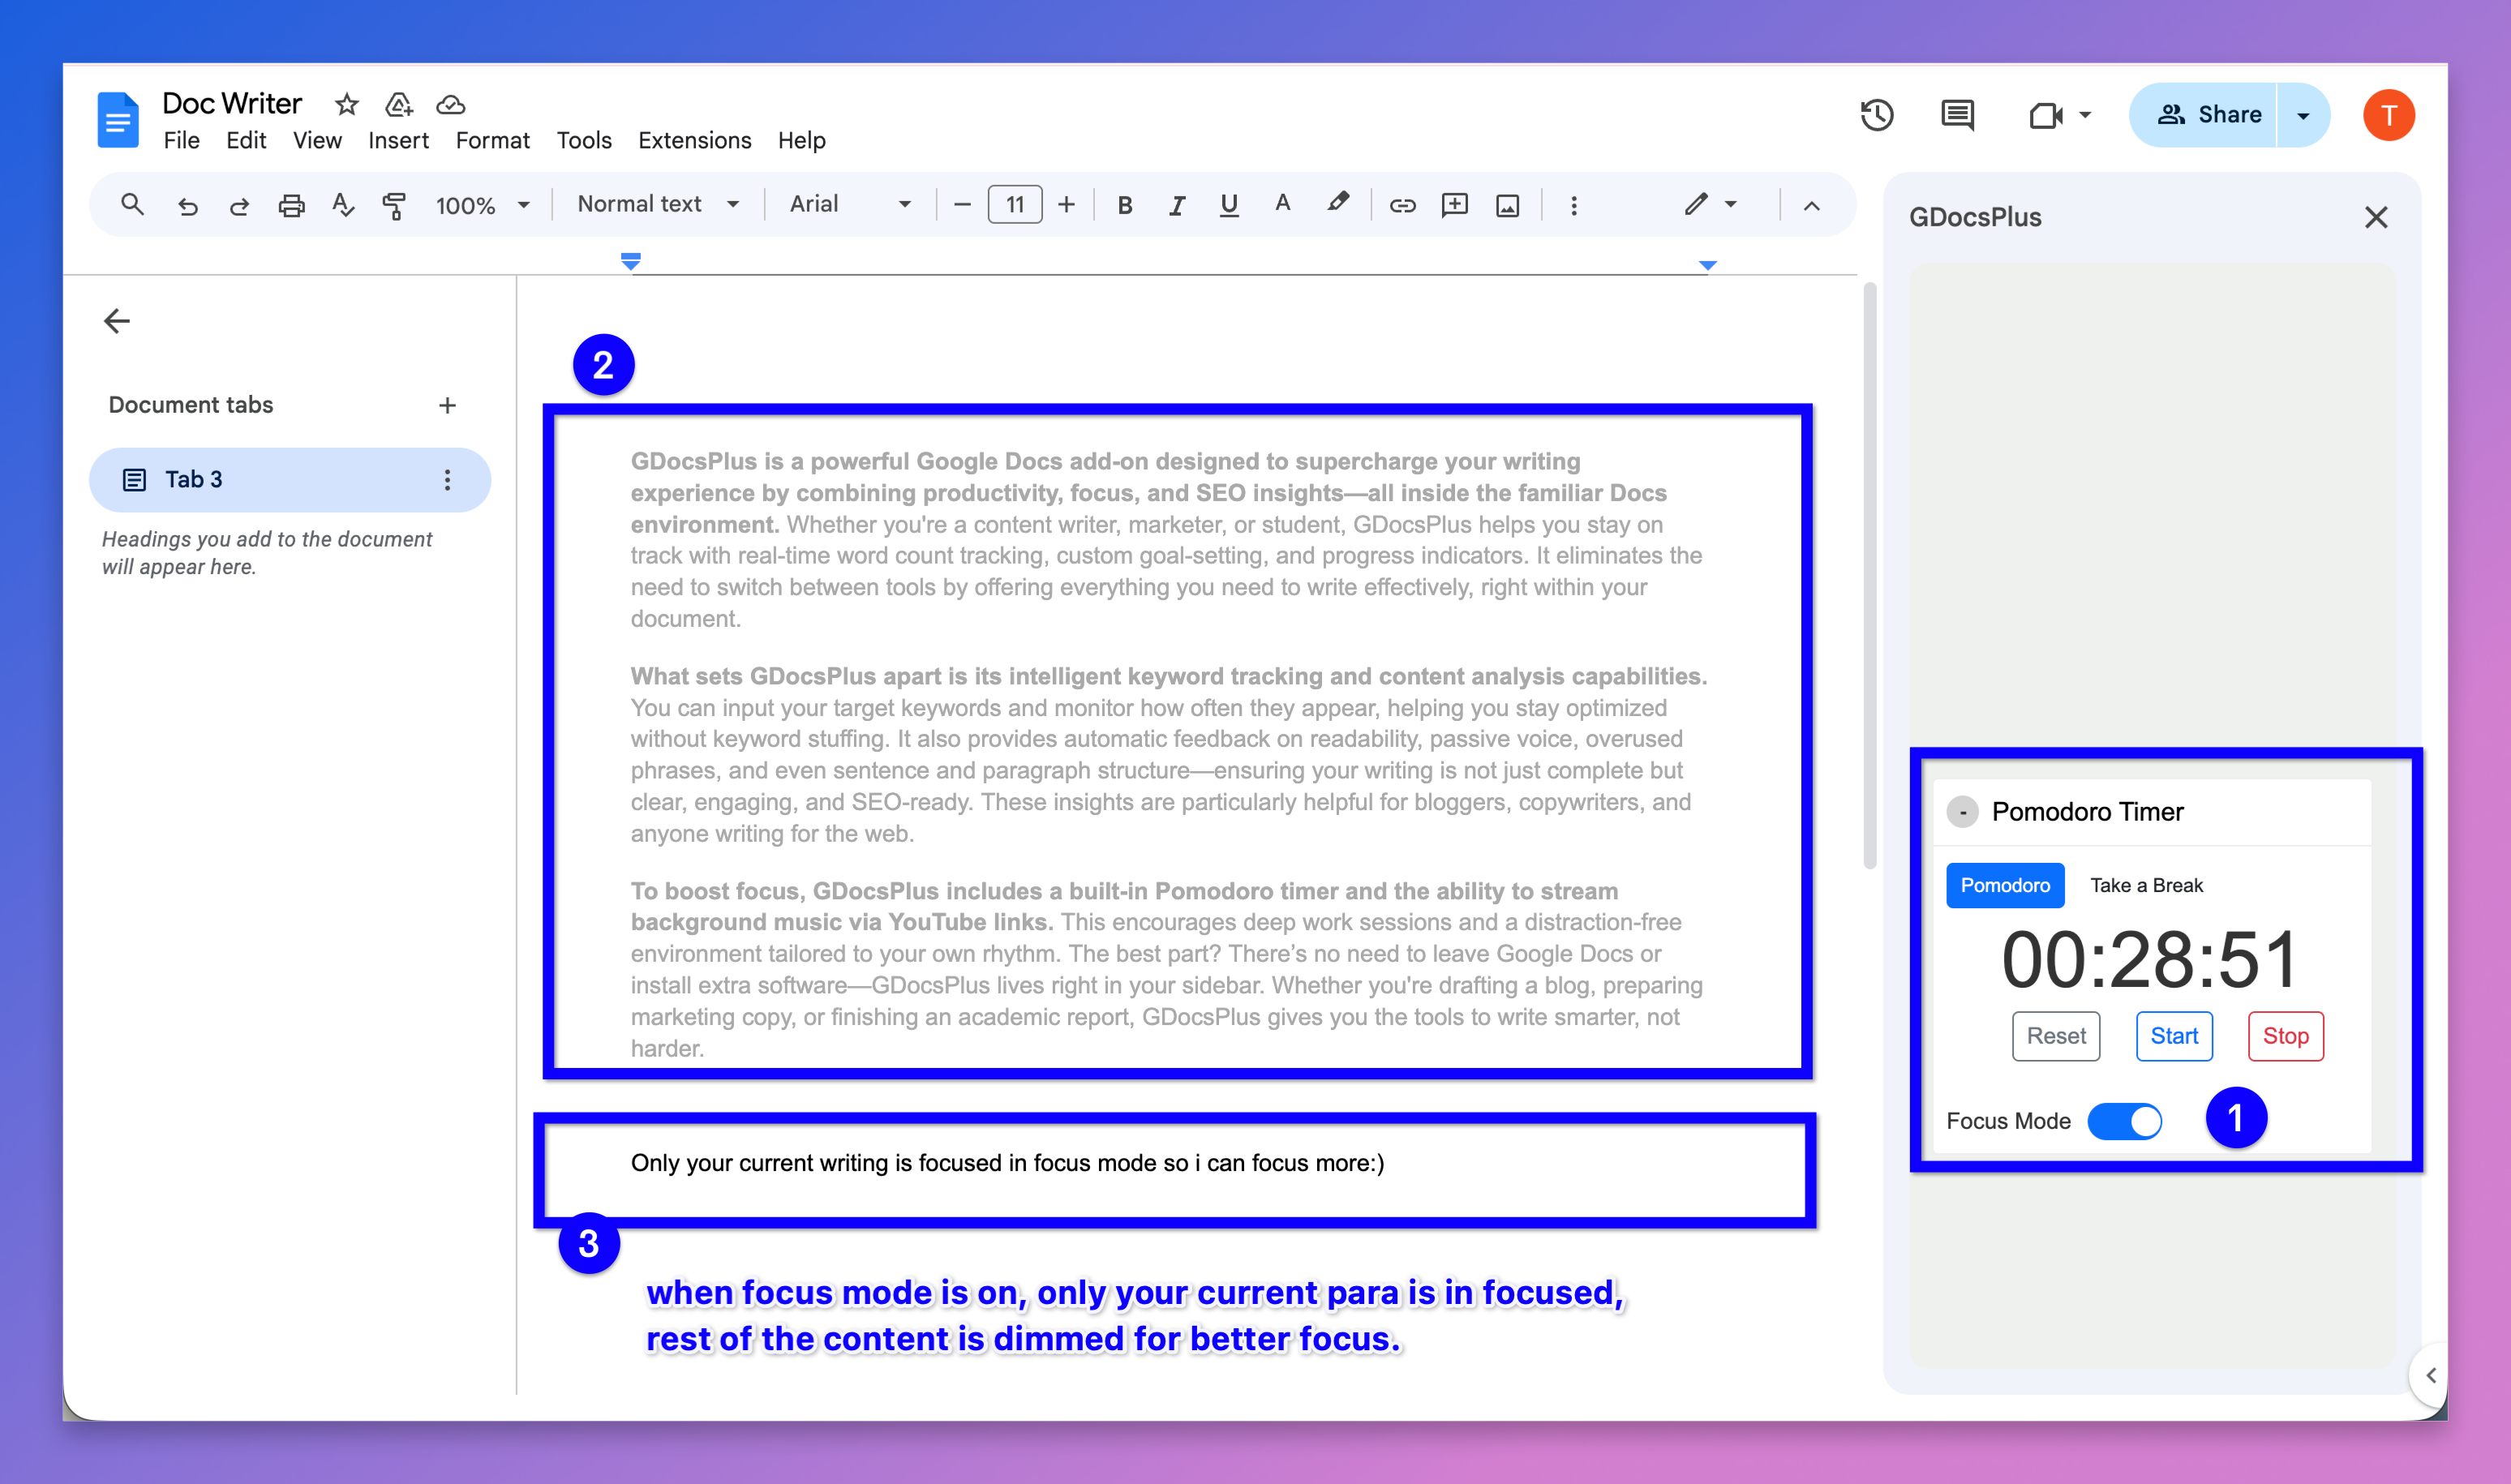Click the spell check icon
2511x1484 pixels.
342,205
